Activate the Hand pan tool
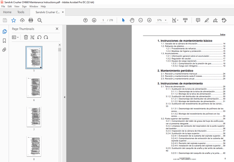Viewport: 234px width, 162px height. (x=132, y=20)
